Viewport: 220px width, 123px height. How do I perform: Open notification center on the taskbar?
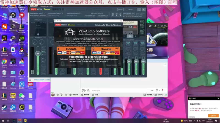[x=216, y=121]
